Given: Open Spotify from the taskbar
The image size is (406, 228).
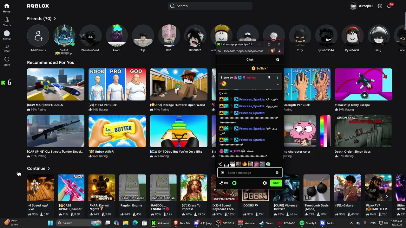Looking at the screenshot, I should [x=307, y=223].
